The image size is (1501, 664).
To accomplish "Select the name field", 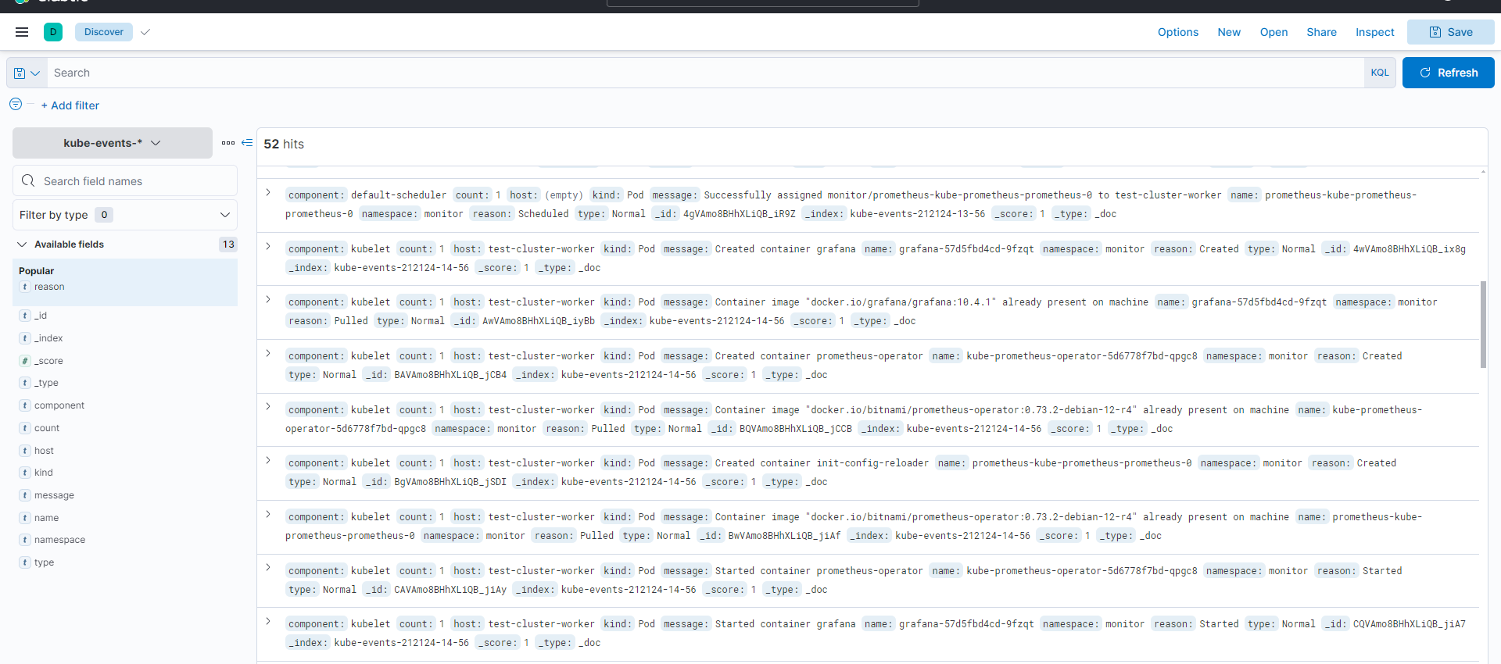I will (x=46, y=518).
